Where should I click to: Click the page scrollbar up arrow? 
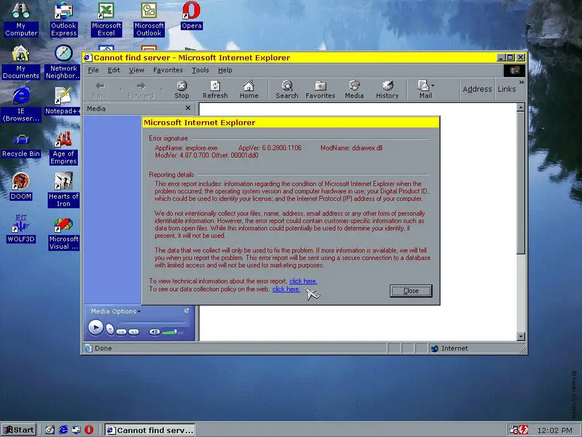[x=521, y=108]
